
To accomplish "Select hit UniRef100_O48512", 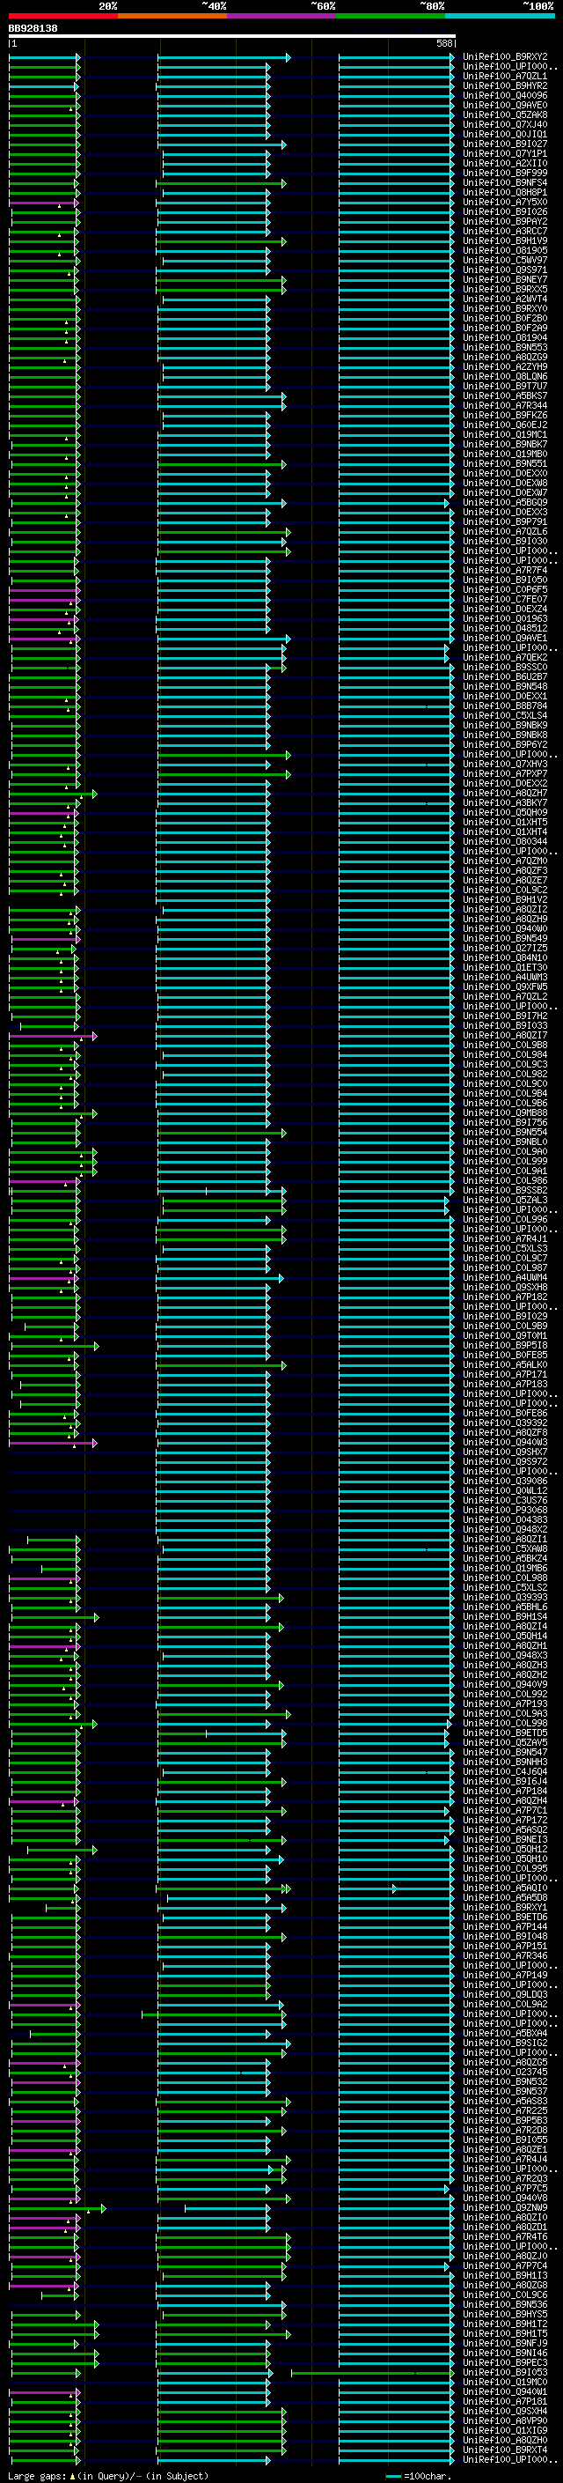I will tap(505, 629).
